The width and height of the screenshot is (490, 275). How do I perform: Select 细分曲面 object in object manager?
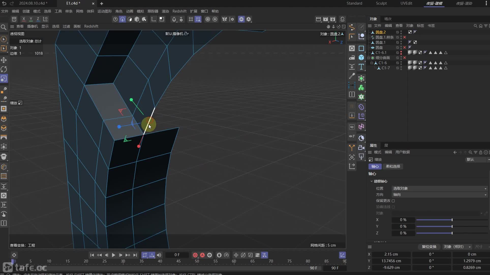pos(382,58)
